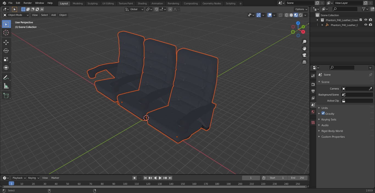Hide the Phantom_P40_Leather_Cinen collection in viewport
This screenshot has width=375, height=193.
tap(366, 20)
